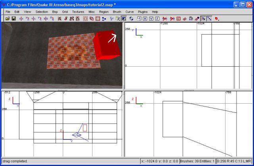Screen dimensions: 254x166
Task: Toggle show patch bounding box
Action: click(179, 19)
